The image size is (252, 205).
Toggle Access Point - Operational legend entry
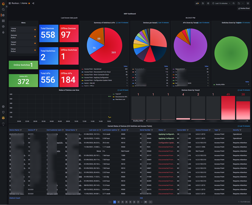click(x=93, y=69)
